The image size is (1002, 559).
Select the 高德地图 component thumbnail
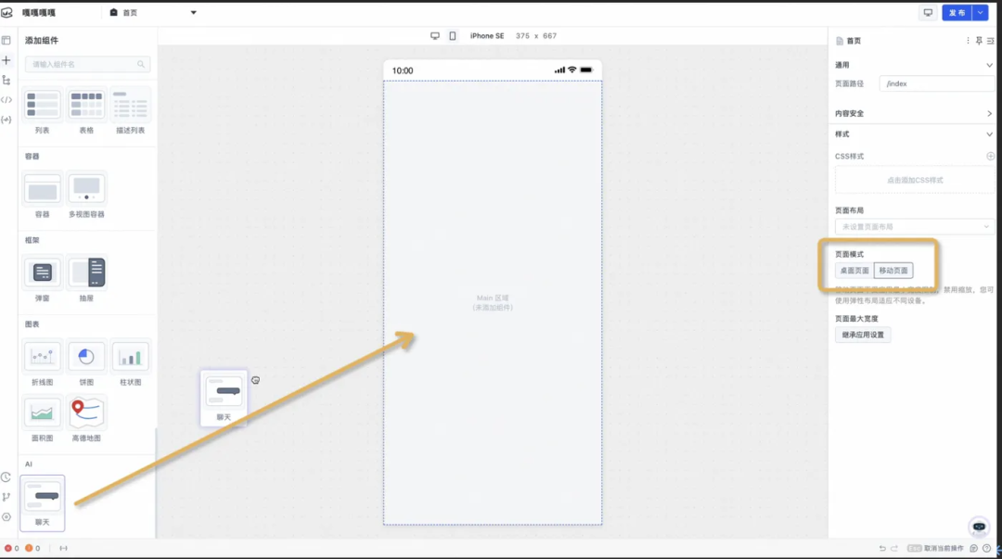(x=87, y=413)
